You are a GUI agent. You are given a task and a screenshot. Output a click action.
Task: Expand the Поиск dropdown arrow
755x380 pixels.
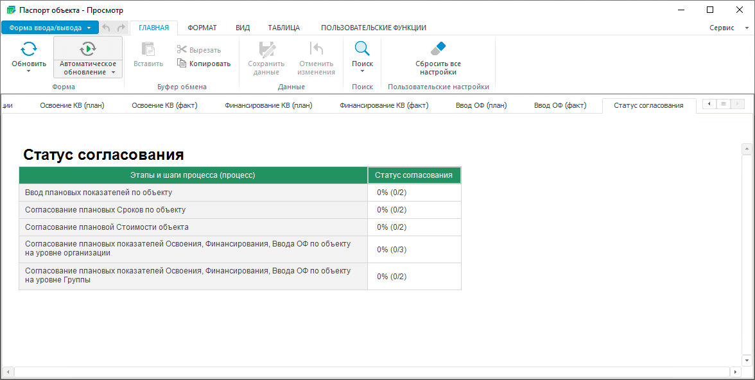click(x=362, y=71)
